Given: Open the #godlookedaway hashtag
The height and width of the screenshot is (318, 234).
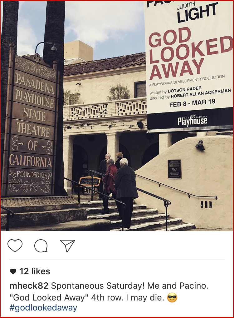Looking at the screenshot, I should [x=43, y=308].
